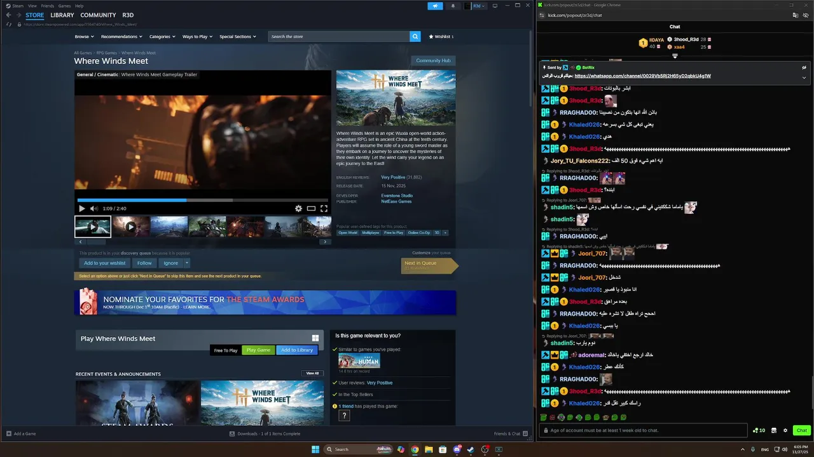
Task: Click Kick channel points counter 10
Action: (x=759, y=430)
